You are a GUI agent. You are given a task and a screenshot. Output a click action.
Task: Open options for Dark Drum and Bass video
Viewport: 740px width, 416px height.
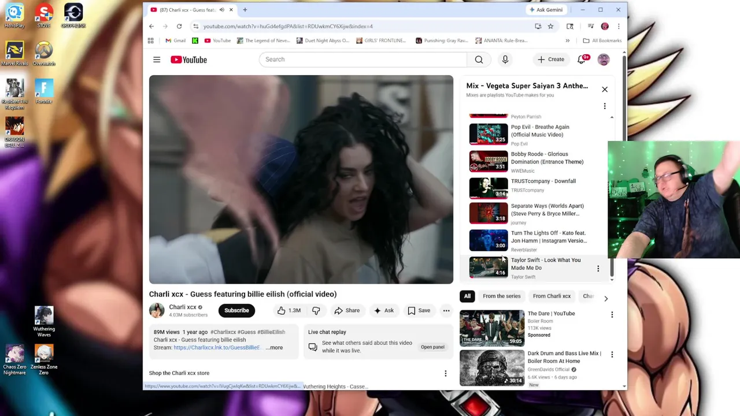[x=612, y=355]
